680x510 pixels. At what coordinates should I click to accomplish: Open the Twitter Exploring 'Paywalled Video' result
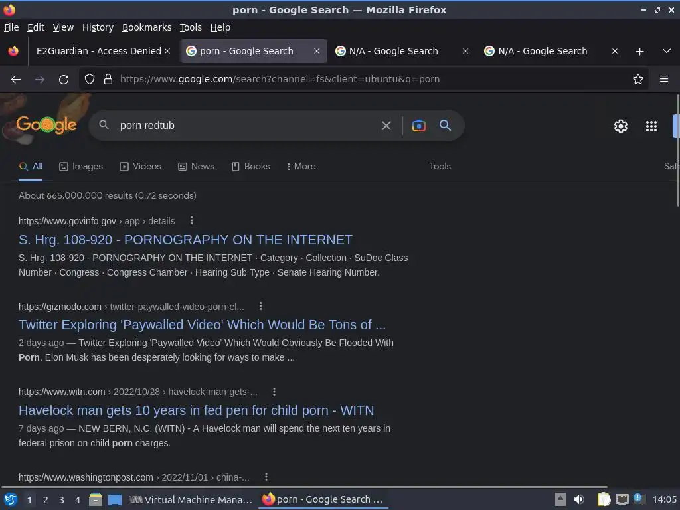(202, 325)
